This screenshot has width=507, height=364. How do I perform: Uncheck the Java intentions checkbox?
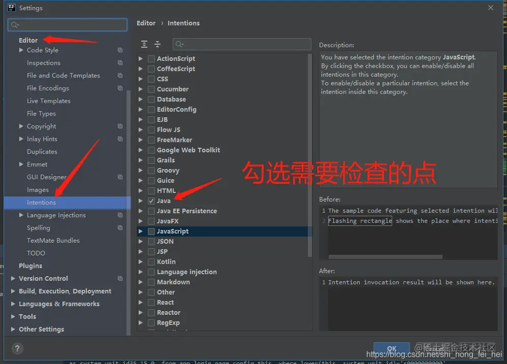tap(151, 201)
